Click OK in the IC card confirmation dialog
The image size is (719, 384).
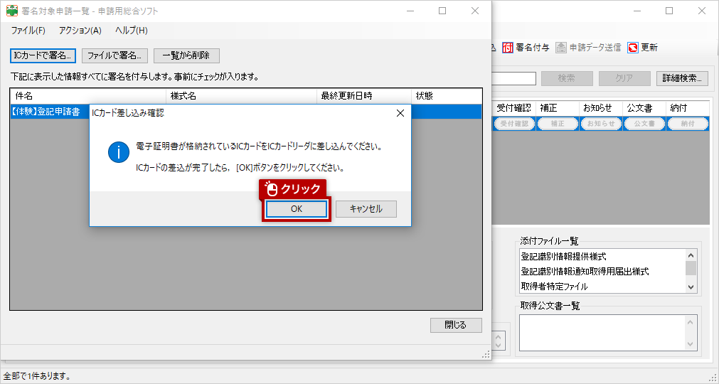pyautogui.click(x=297, y=209)
